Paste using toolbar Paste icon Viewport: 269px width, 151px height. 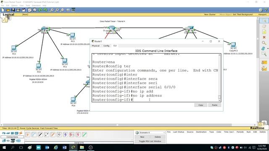tap(34, 10)
